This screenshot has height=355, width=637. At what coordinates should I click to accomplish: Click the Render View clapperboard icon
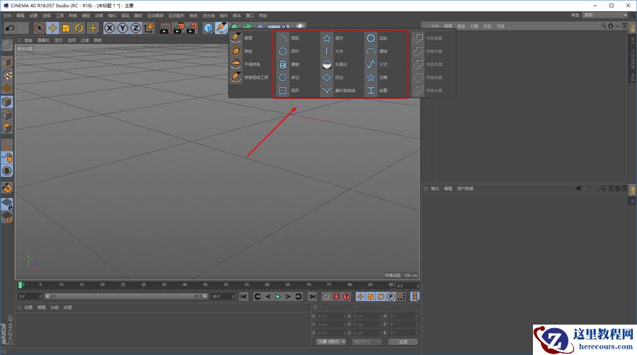164,28
